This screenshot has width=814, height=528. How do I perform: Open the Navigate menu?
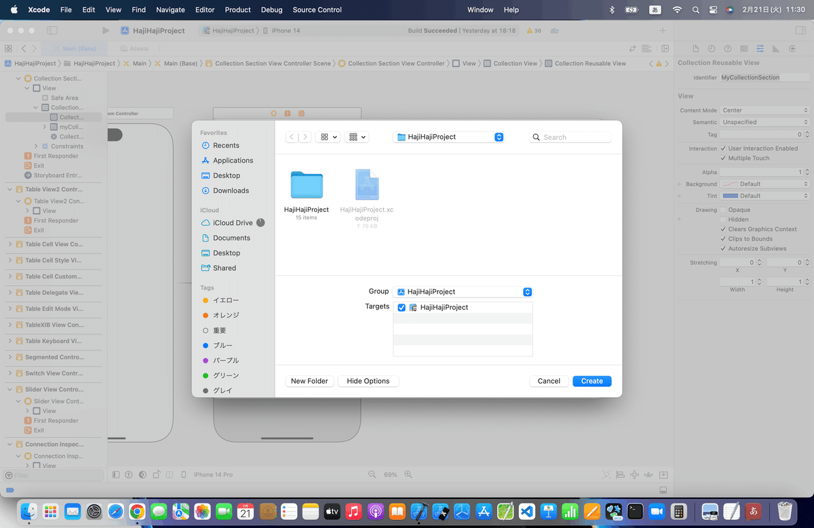[170, 10]
